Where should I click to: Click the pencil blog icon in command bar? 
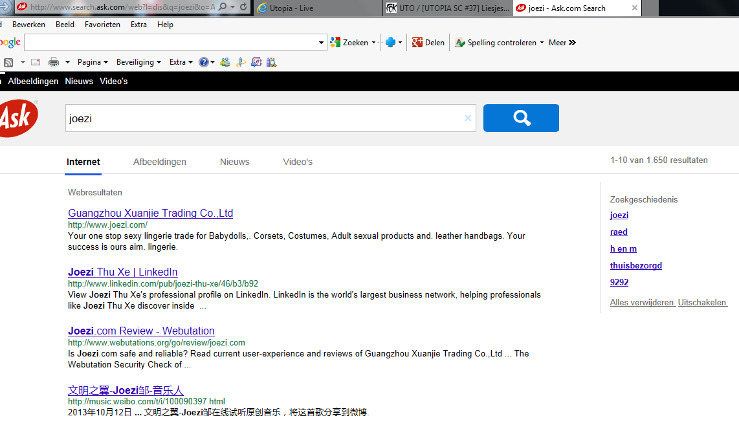coord(241,62)
